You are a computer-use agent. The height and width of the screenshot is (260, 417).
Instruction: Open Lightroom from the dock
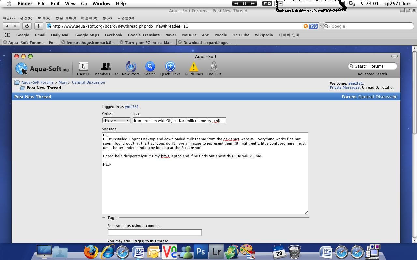[x=216, y=252]
